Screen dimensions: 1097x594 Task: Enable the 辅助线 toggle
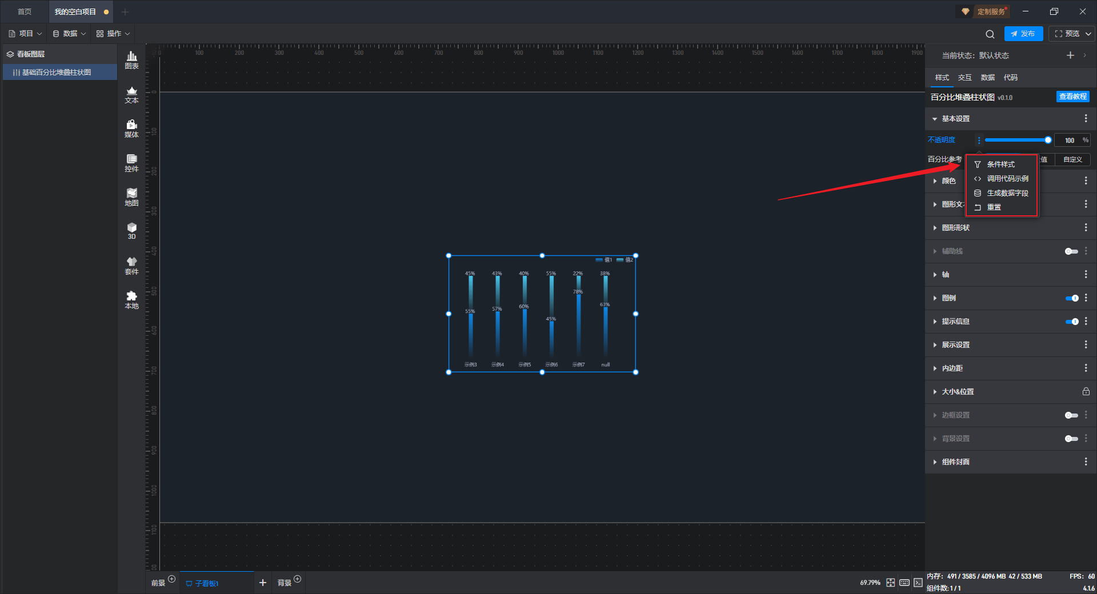coord(1071,251)
